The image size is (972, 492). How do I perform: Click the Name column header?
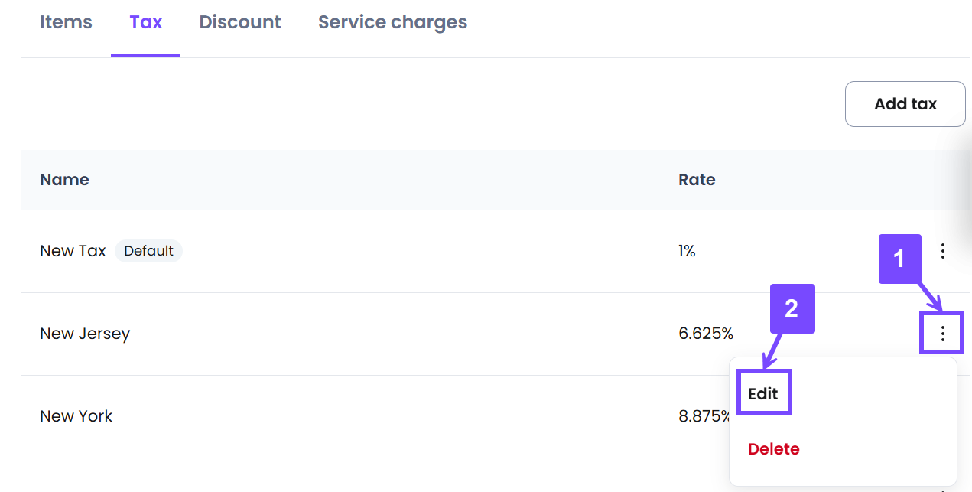point(64,180)
